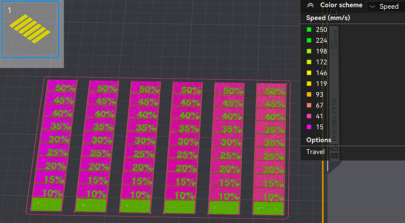Open the Speed color scheme dropdown
The width and height of the screenshot is (405, 223).
386,6
